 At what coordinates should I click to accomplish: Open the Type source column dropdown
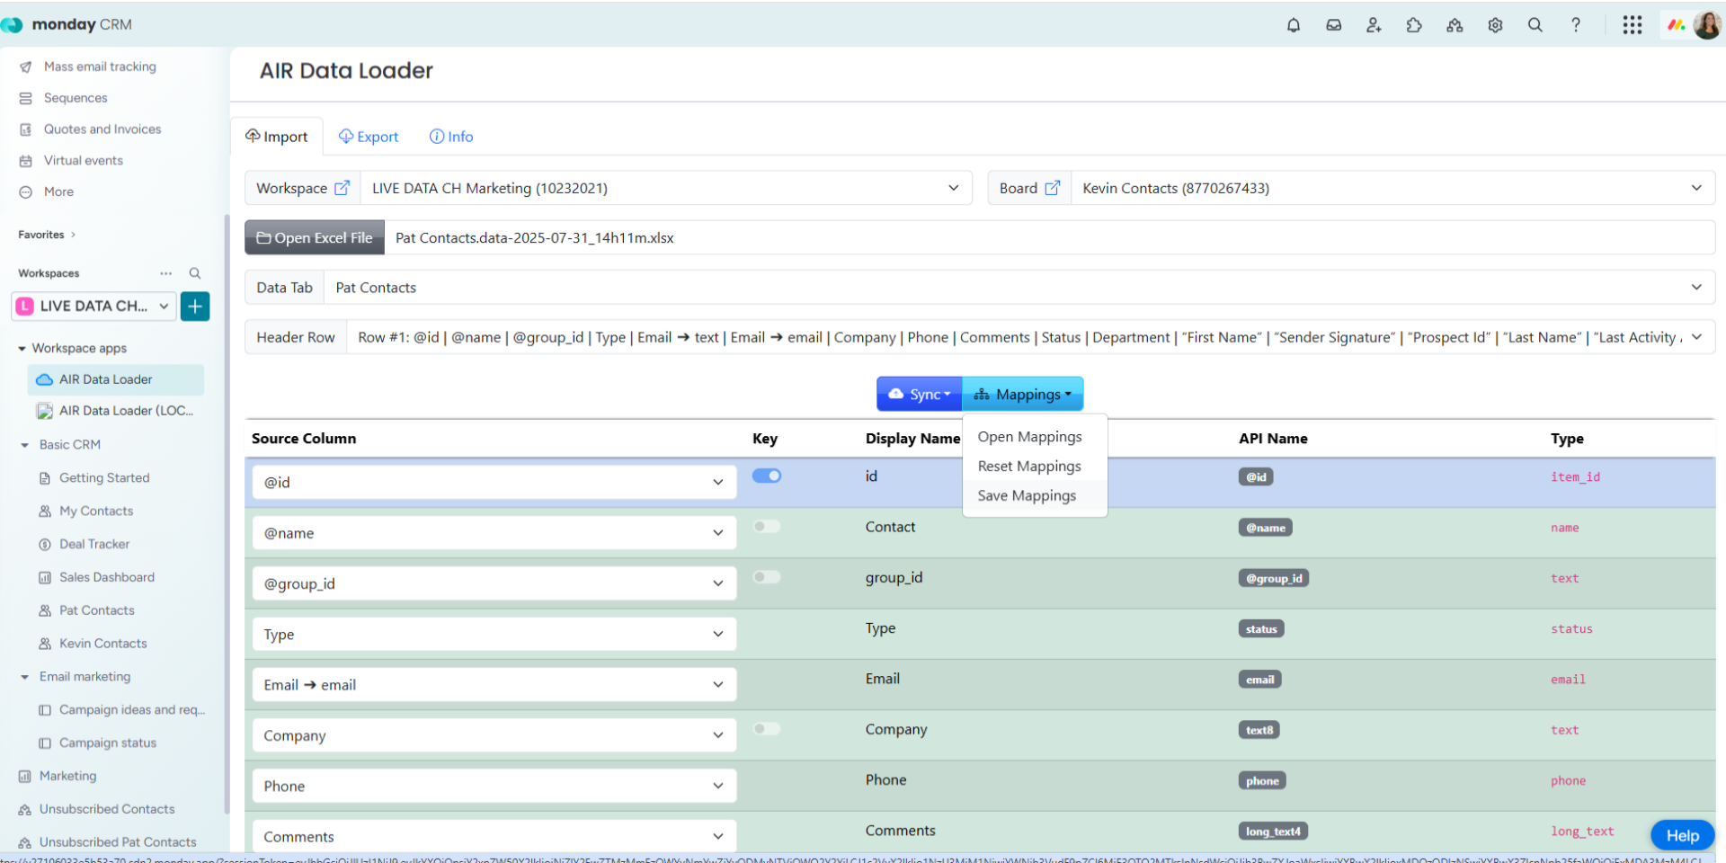pos(494,634)
